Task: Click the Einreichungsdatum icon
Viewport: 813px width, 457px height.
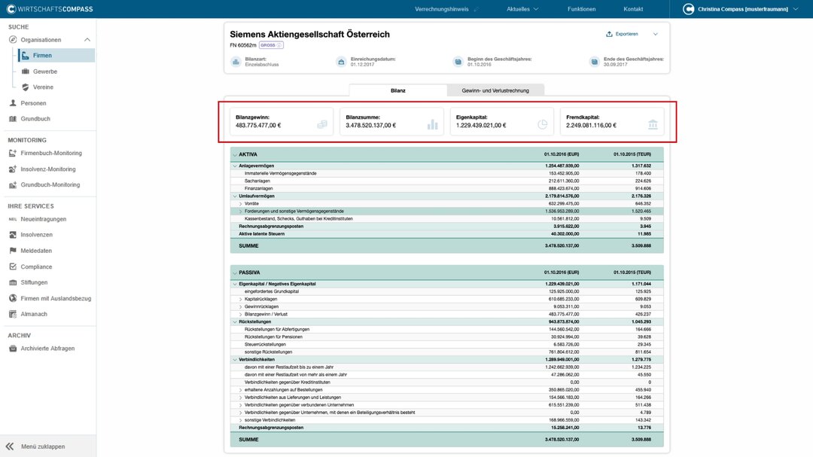Action: coord(341,62)
